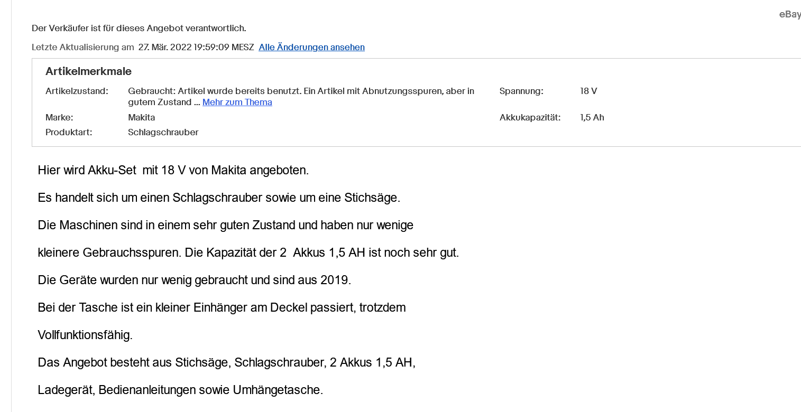This screenshot has width=801, height=412.
Task: Select the 'Schlagschrauber' product type value
Action: (x=163, y=132)
